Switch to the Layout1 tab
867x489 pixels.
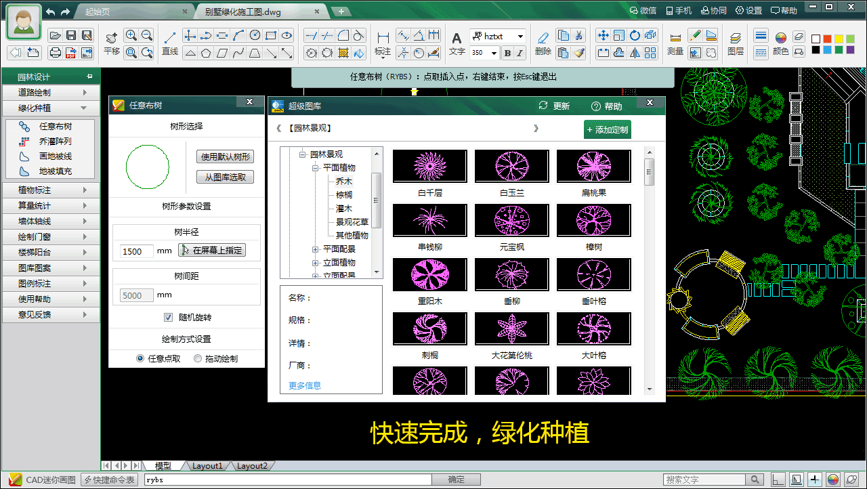(x=207, y=465)
